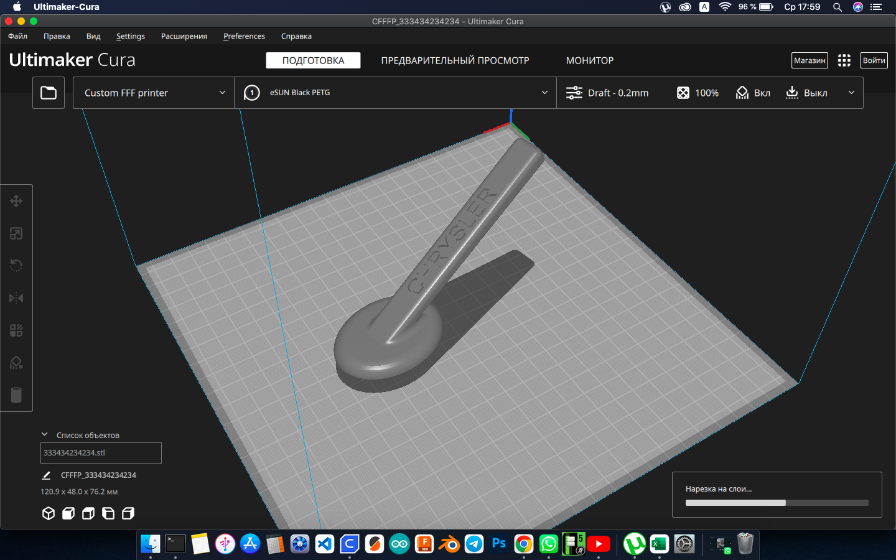
Task: Click the dimensions text '120.9 x 48.0 x 76.2 мм'
Action: coord(79,492)
